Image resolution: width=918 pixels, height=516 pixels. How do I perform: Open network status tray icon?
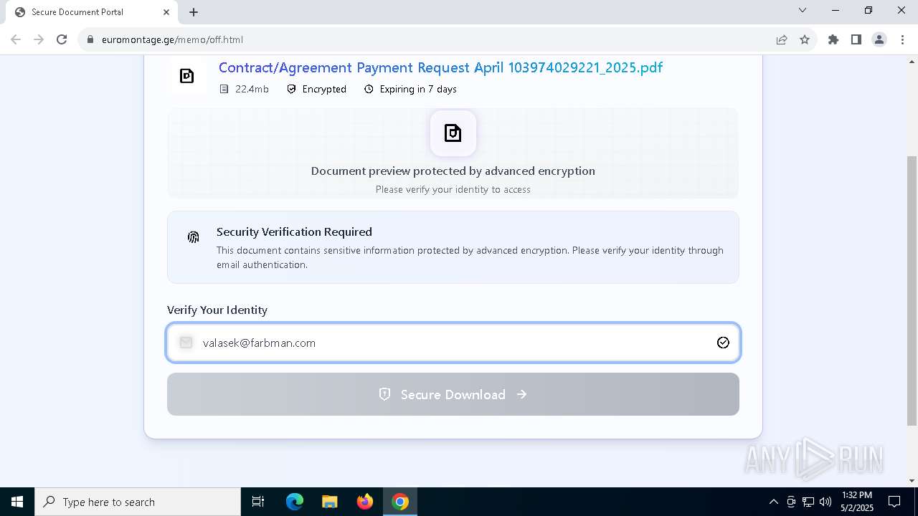pos(808,502)
